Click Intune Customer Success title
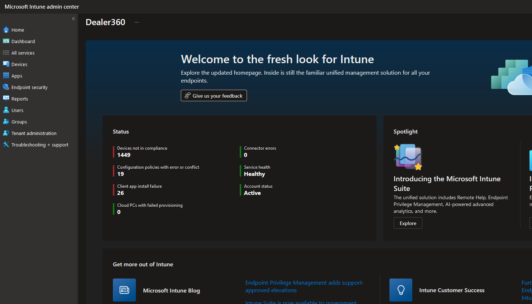532x304 pixels. pyautogui.click(x=452, y=290)
